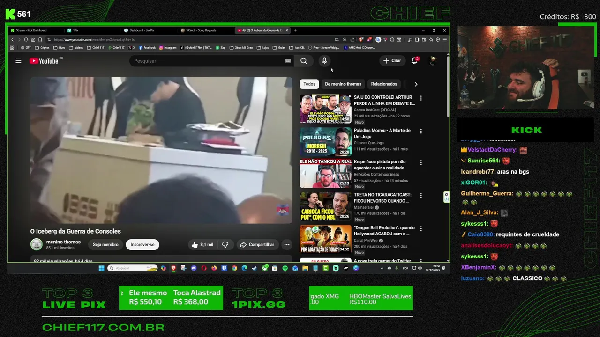
Task: Open the YouTube account avatar menu
Action: (434, 61)
